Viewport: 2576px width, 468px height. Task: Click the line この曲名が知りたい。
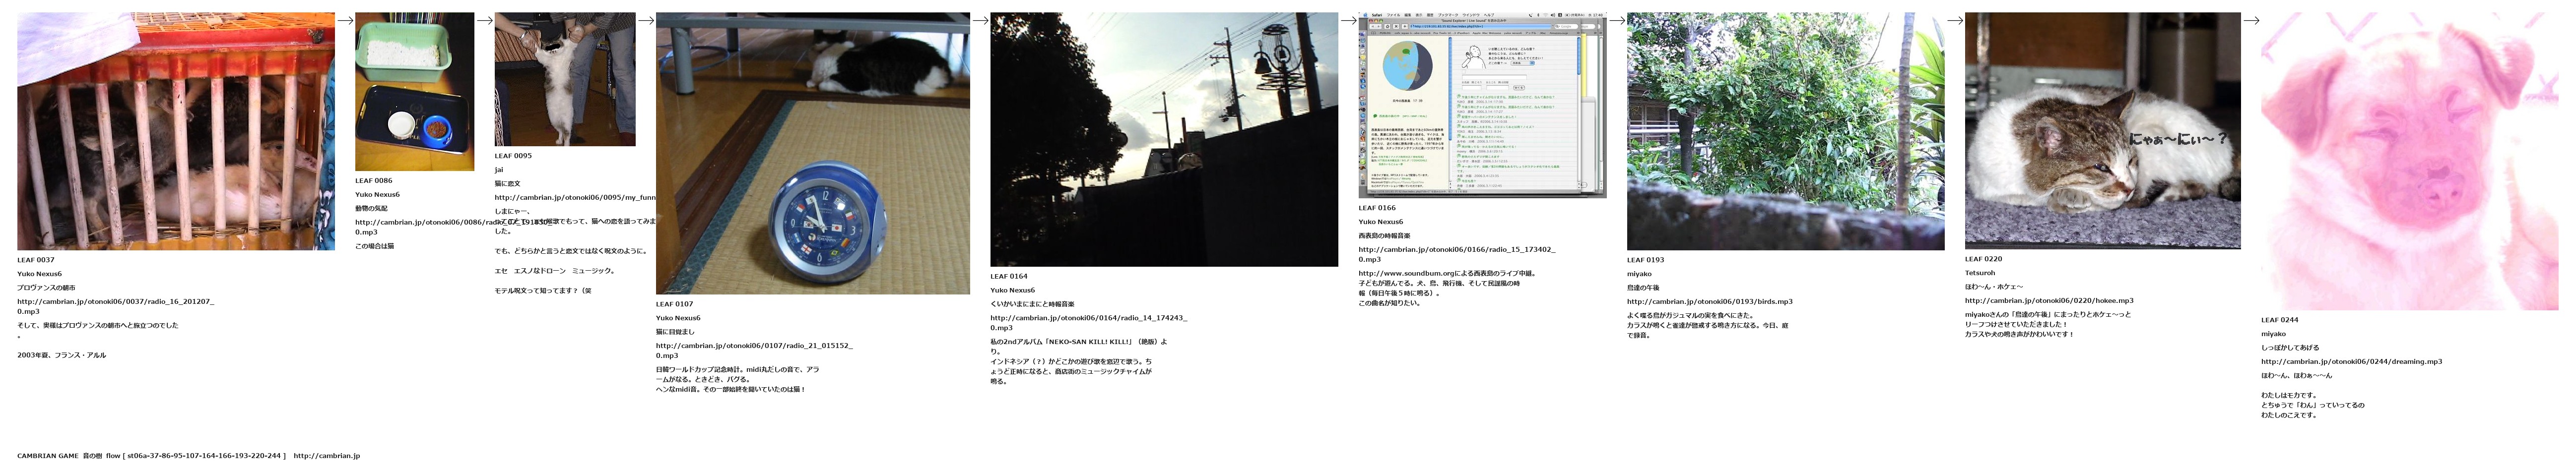click(1389, 303)
